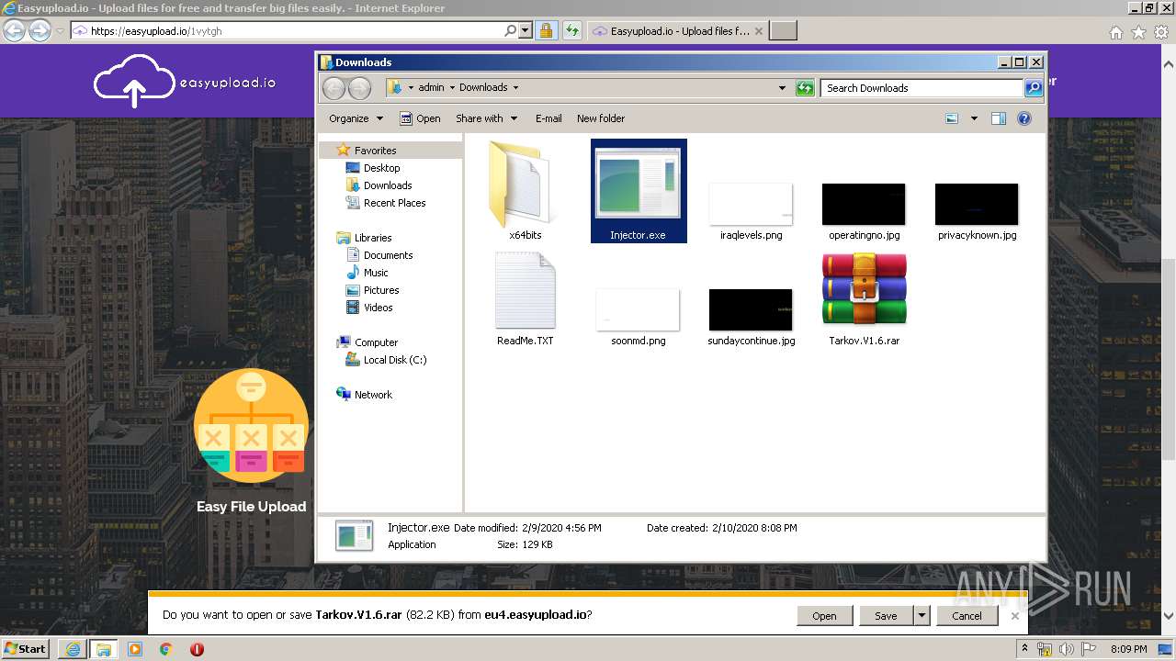Select Downloads in navigation pane

tap(387, 185)
